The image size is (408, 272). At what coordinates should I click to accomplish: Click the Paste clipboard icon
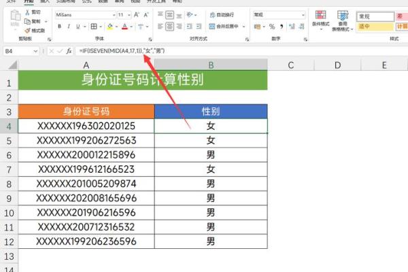(15, 16)
